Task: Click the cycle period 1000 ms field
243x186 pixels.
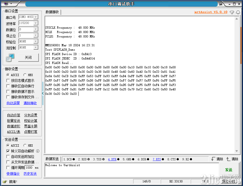Action: point(29,168)
